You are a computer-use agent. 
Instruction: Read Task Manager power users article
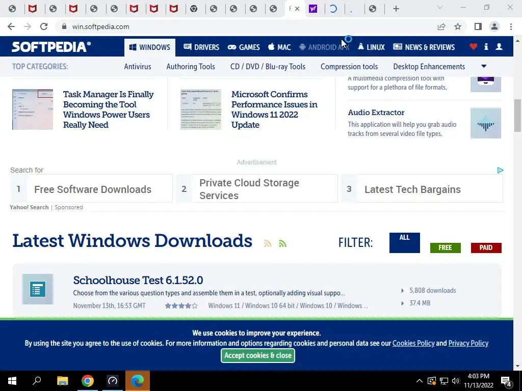point(108,109)
